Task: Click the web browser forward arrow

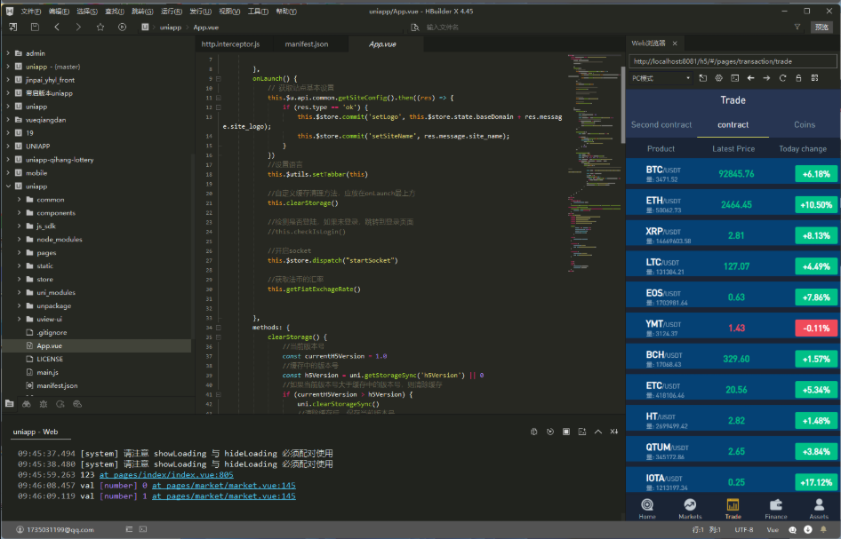Action: coord(766,78)
